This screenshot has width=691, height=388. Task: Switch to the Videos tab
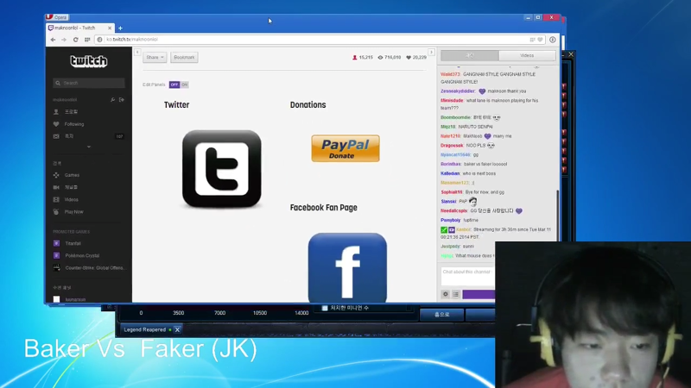pos(527,56)
